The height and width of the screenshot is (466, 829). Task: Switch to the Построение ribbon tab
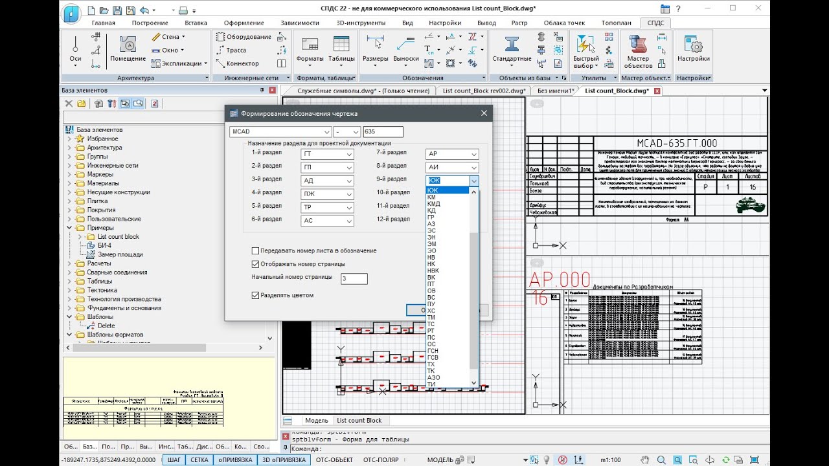click(150, 23)
